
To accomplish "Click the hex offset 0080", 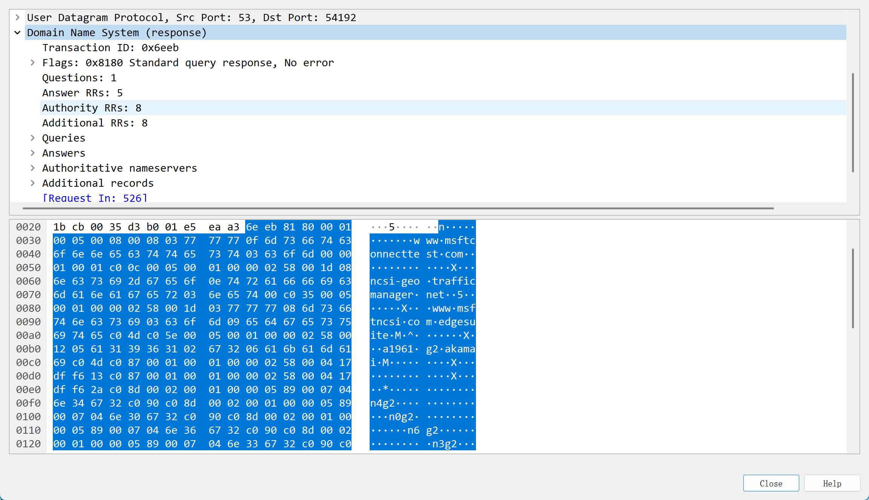I will point(28,308).
